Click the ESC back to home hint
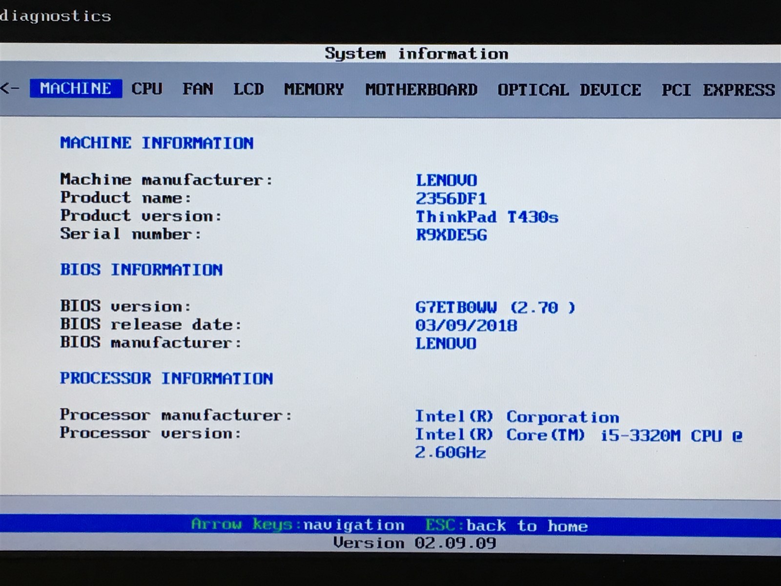Viewport: 781px width, 586px height. (x=507, y=526)
